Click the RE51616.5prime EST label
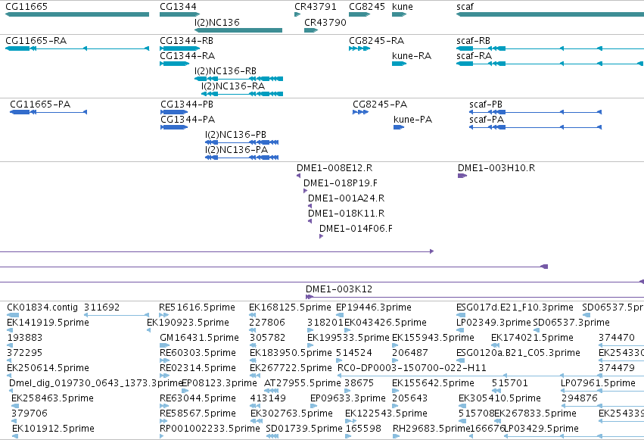Screen dimensions: 644x440 pos(198,307)
